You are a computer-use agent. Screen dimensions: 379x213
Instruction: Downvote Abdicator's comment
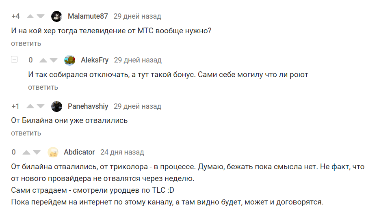tap(37, 153)
